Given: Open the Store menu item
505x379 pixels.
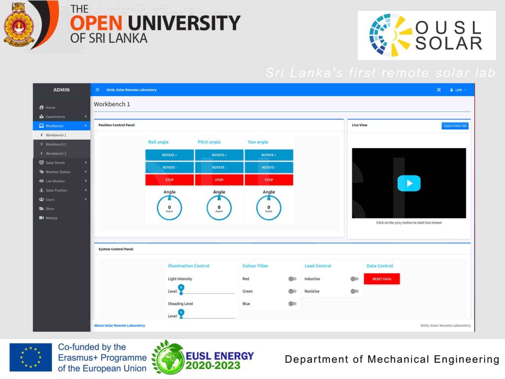Looking at the screenshot, I should click(62, 209).
